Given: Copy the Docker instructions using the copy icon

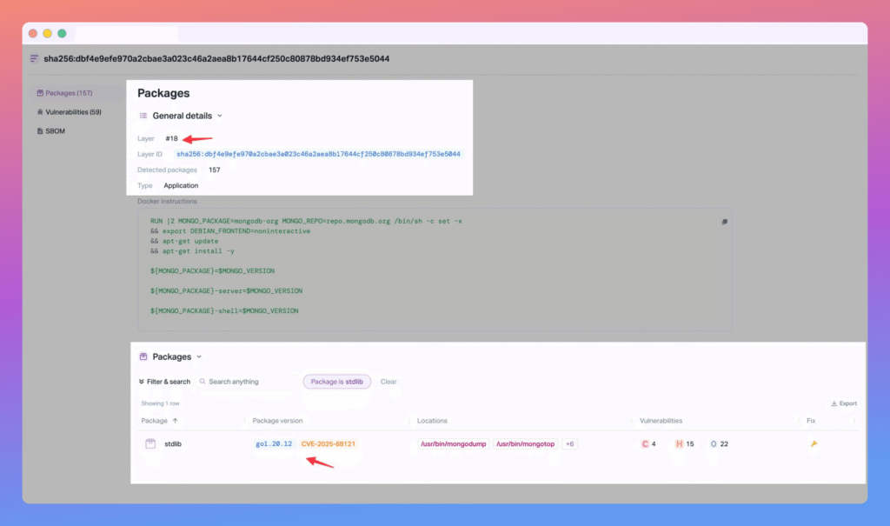Looking at the screenshot, I should point(723,222).
